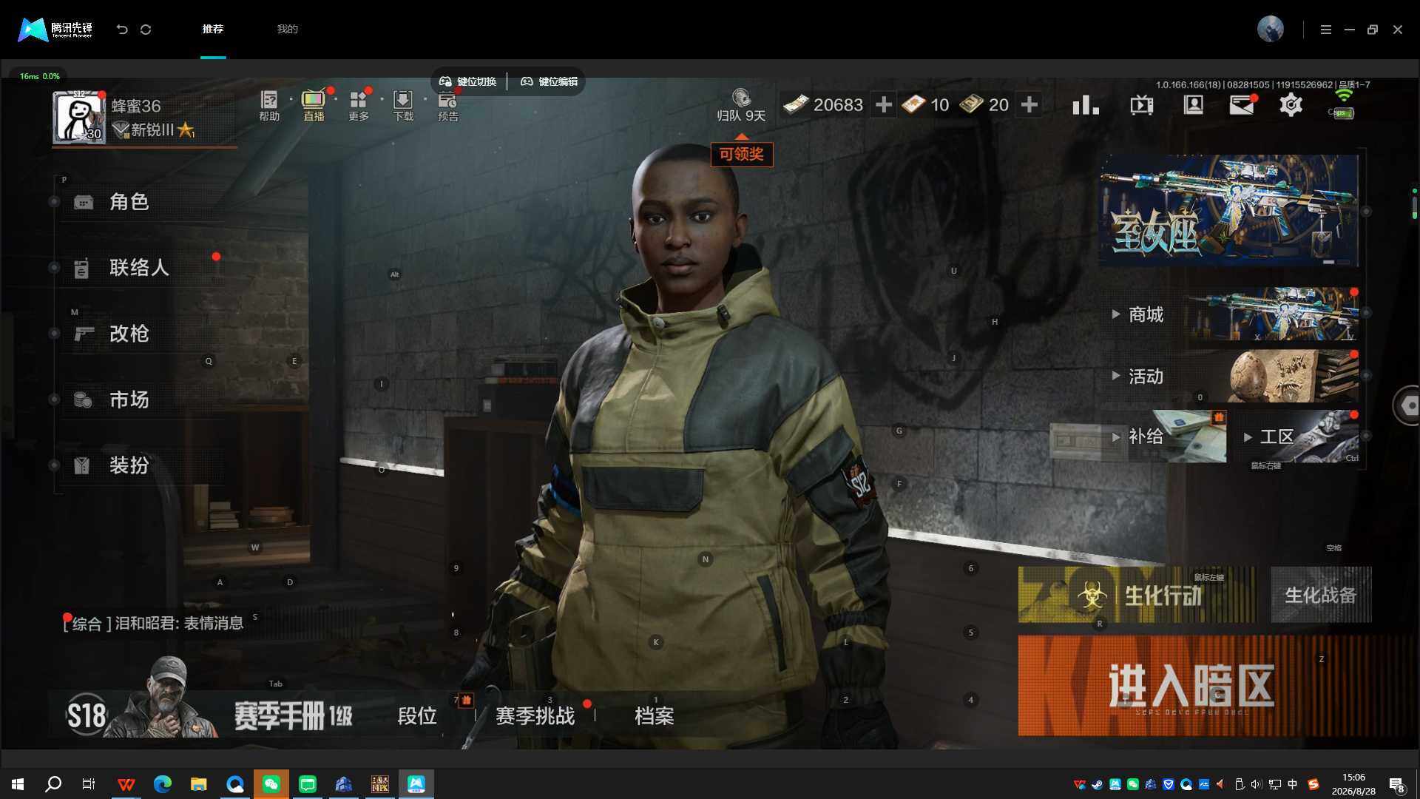The image size is (1420, 799).
Task: Open player profile avatar 蜂蜜36
Action: tap(79, 117)
